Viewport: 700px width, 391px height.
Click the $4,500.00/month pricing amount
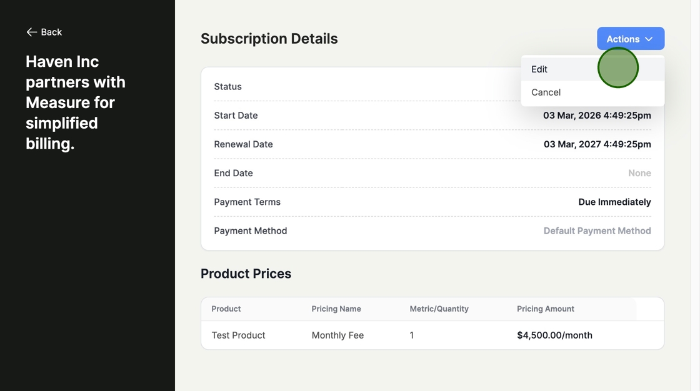(x=554, y=335)
